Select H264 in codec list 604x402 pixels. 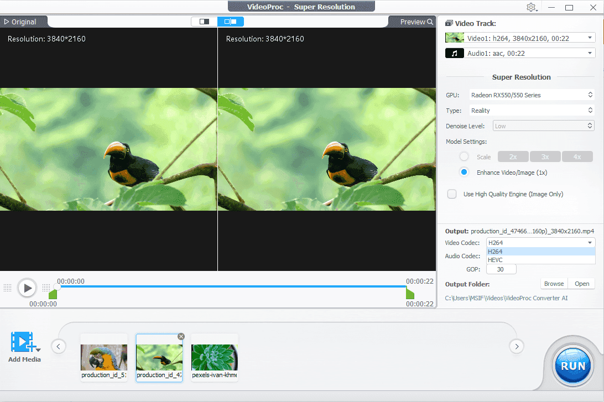pyautogui.click(x=541, y=252)
